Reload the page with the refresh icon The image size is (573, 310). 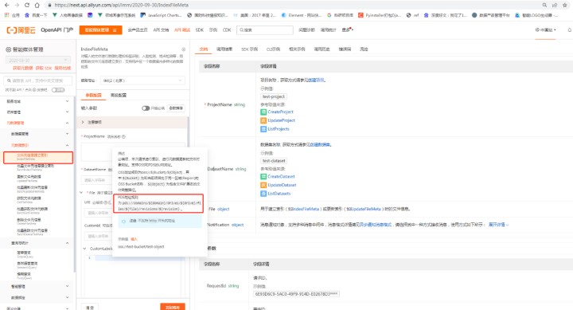click(x=27, y=5)
